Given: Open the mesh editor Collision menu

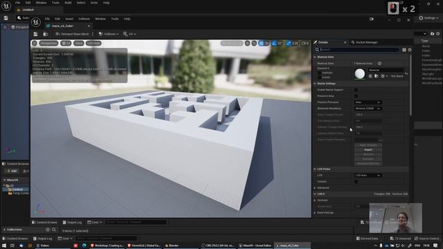Looking at the screenshot, I should [84, 19].
